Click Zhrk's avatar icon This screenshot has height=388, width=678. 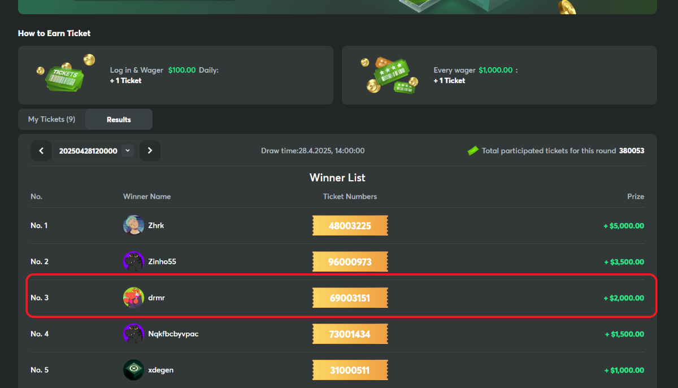coord(133,225)
